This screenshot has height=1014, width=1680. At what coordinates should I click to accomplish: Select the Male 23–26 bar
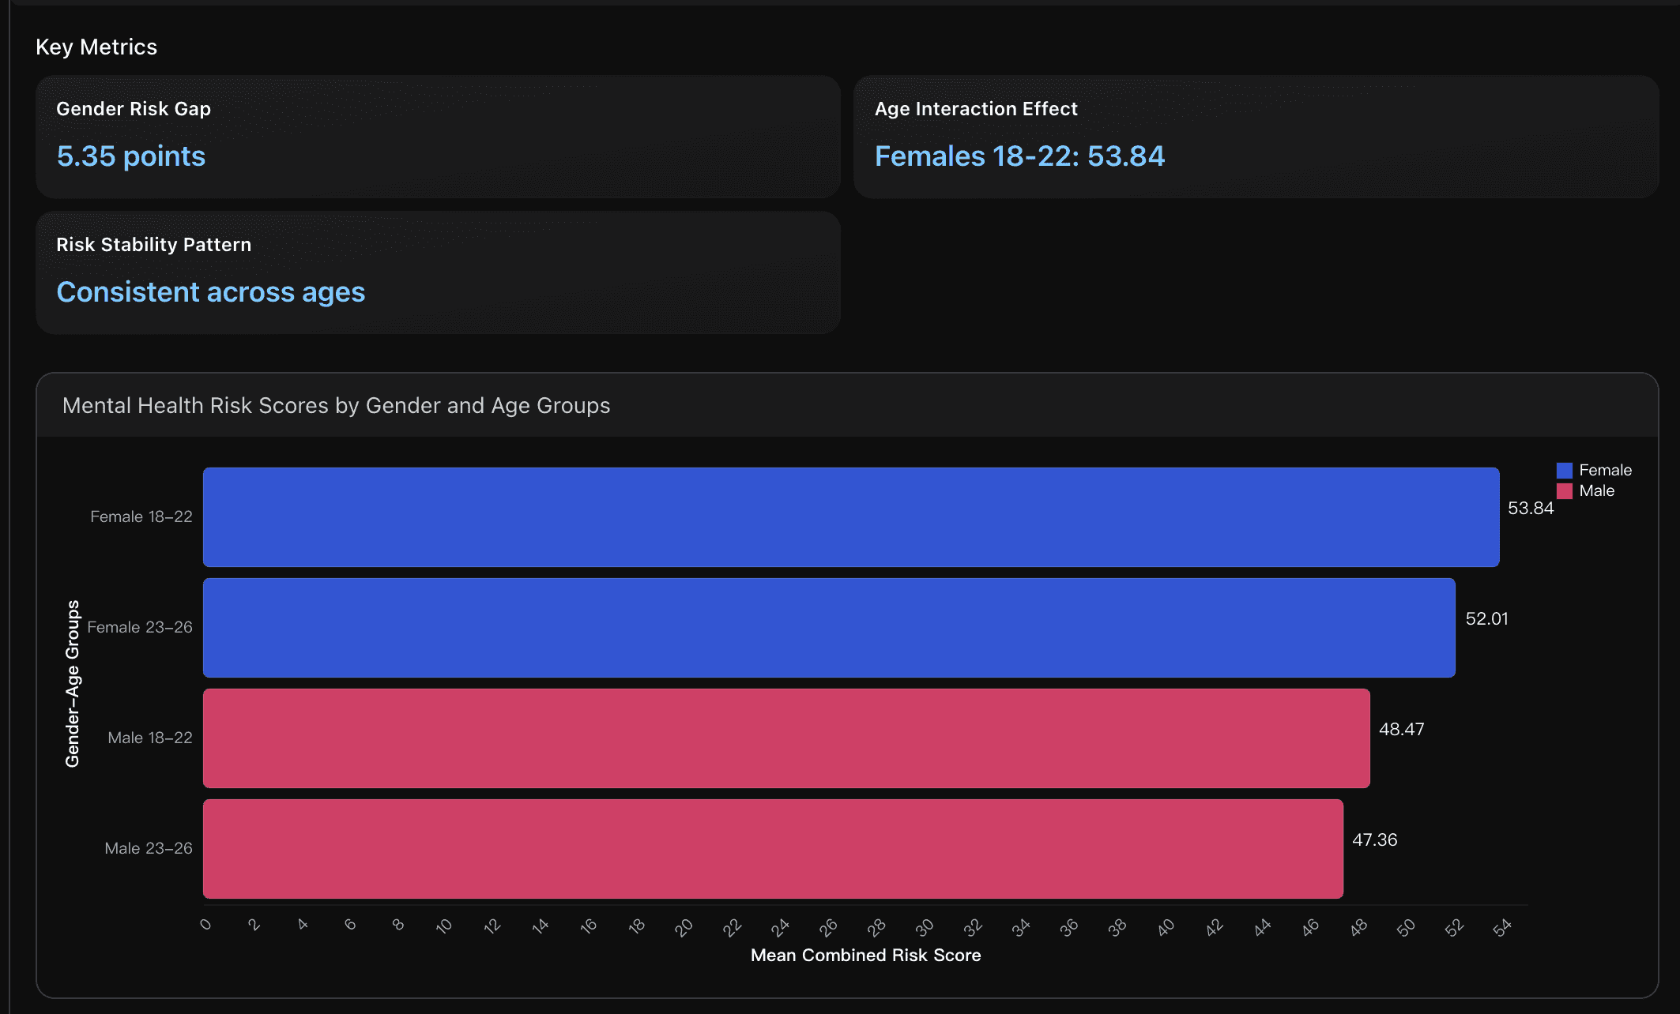pos(772,849)
